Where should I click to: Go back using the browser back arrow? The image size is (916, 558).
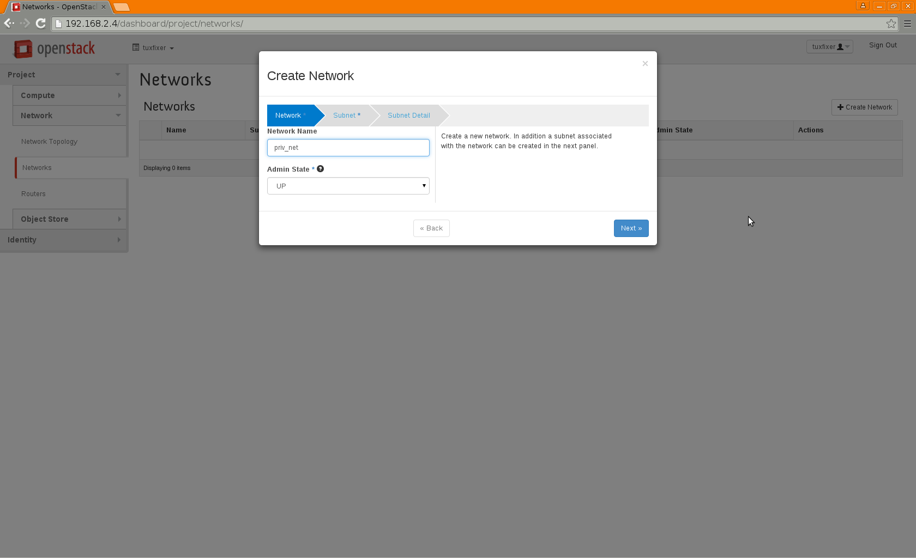click(9, 23)
